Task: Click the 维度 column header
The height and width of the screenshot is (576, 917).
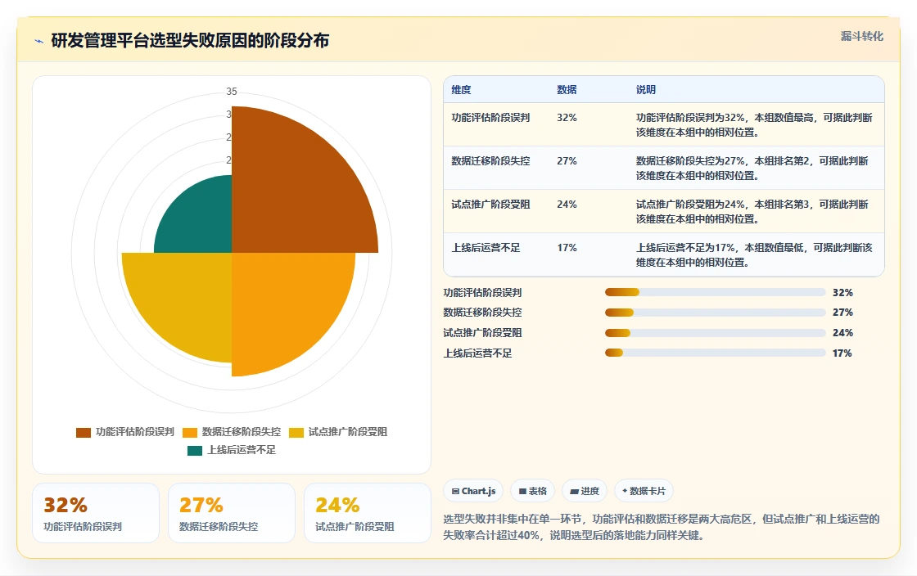Action: [461, 90]
